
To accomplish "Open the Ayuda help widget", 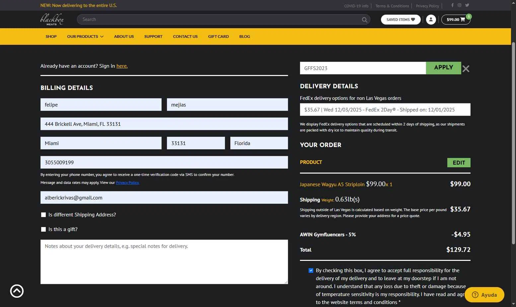I will pos(484,295).
